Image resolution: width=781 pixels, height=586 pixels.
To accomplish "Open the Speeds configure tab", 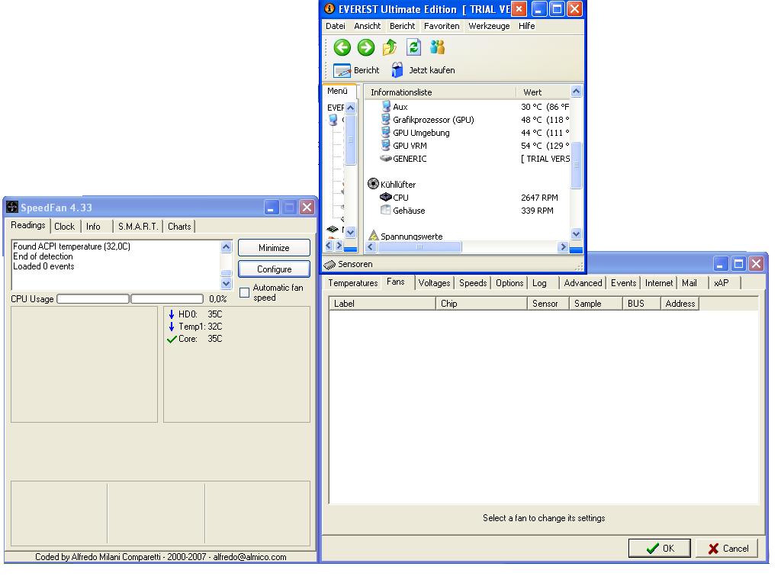I will [473, 283].
